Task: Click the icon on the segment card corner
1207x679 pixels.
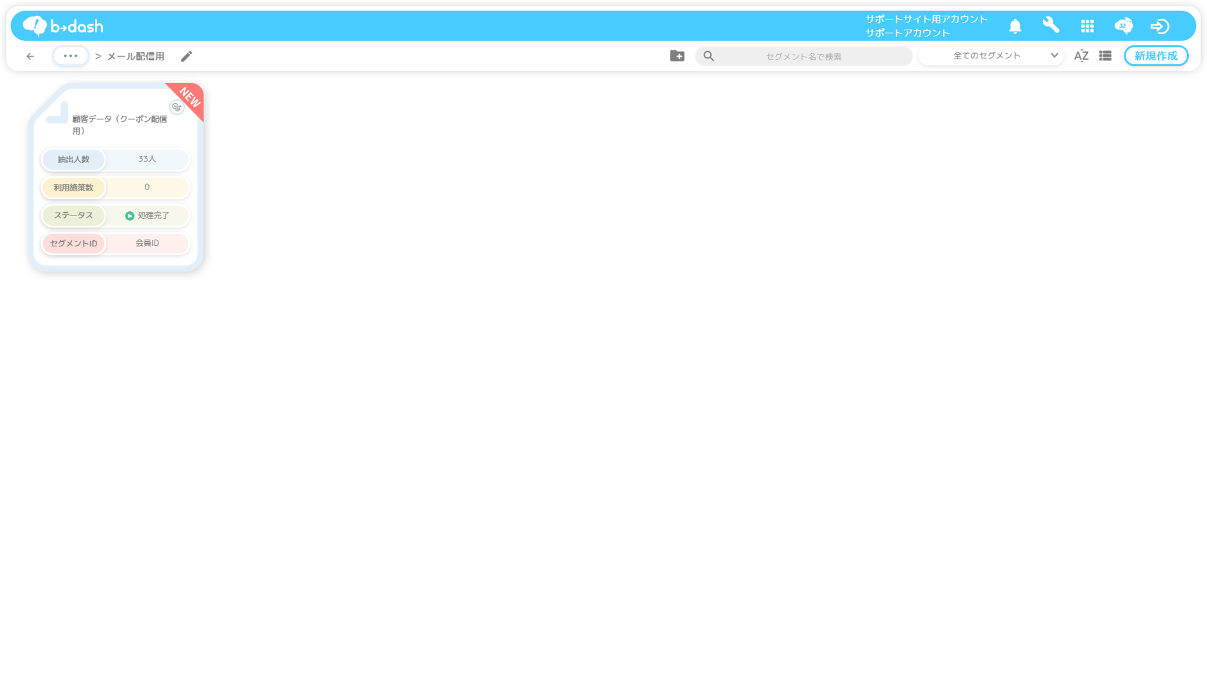Action: (176, 107)
